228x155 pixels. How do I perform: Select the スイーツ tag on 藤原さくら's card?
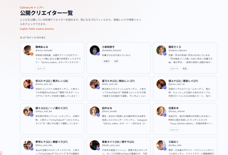tap(174, 69)
